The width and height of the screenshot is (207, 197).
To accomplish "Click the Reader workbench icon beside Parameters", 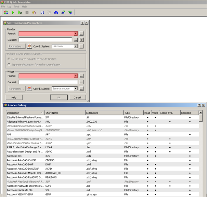I will point(29,46).
